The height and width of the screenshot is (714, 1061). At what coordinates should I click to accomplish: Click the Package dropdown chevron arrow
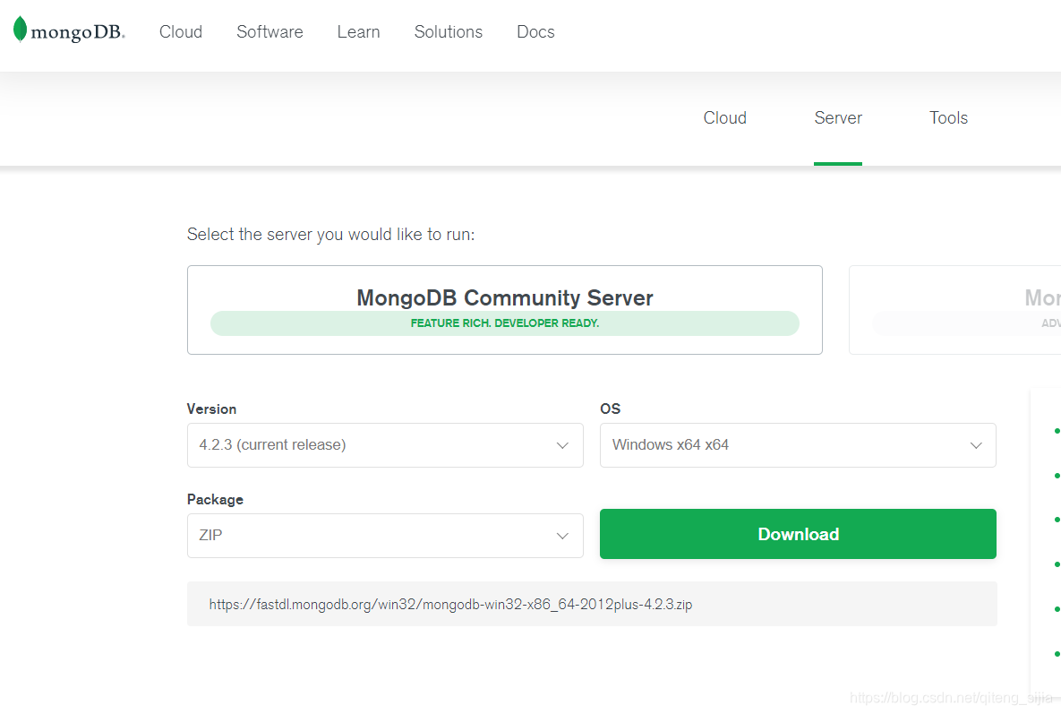tap(562, 536)
